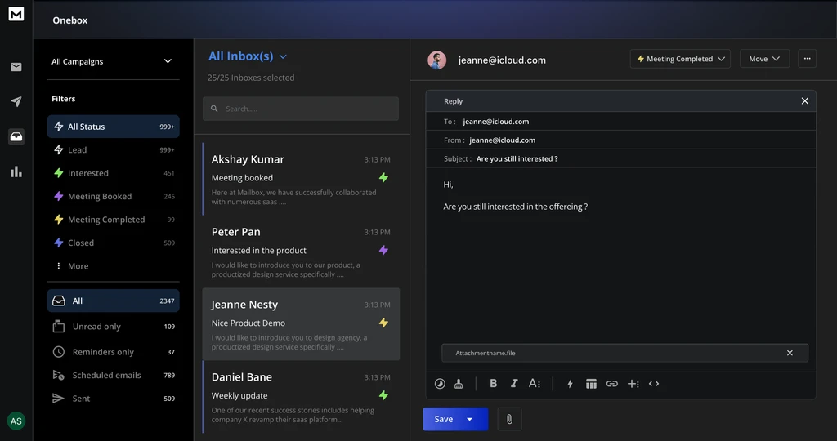This screenshot has width=837, height=441.
Task: Click purple bolt on Peter Pan email
Action: point(383,250)
